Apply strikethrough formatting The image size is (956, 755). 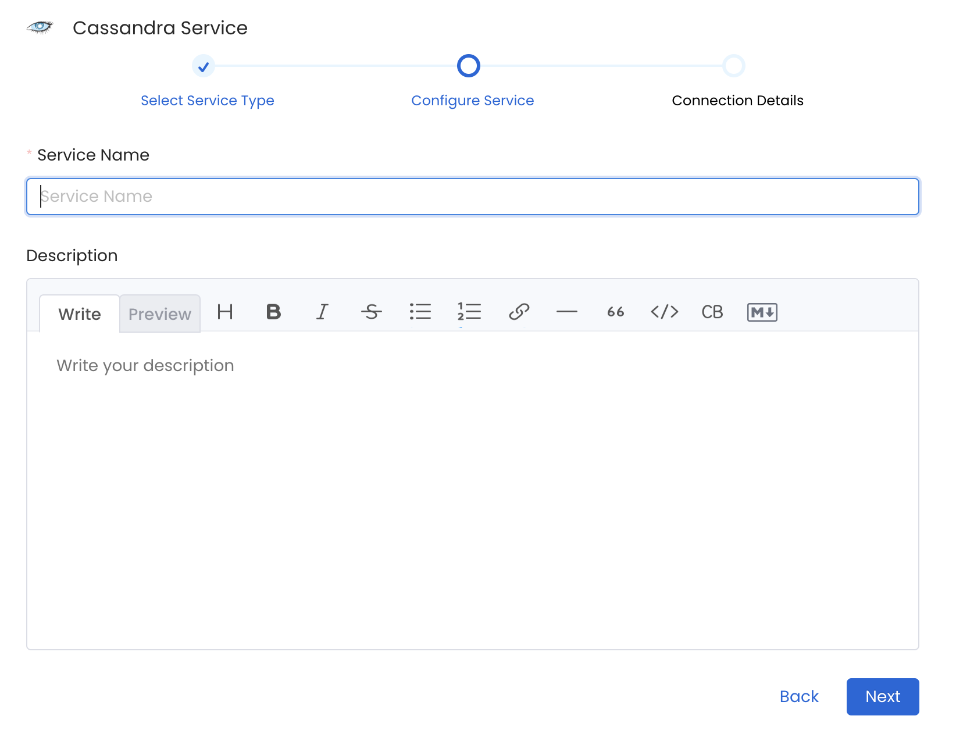371,312
